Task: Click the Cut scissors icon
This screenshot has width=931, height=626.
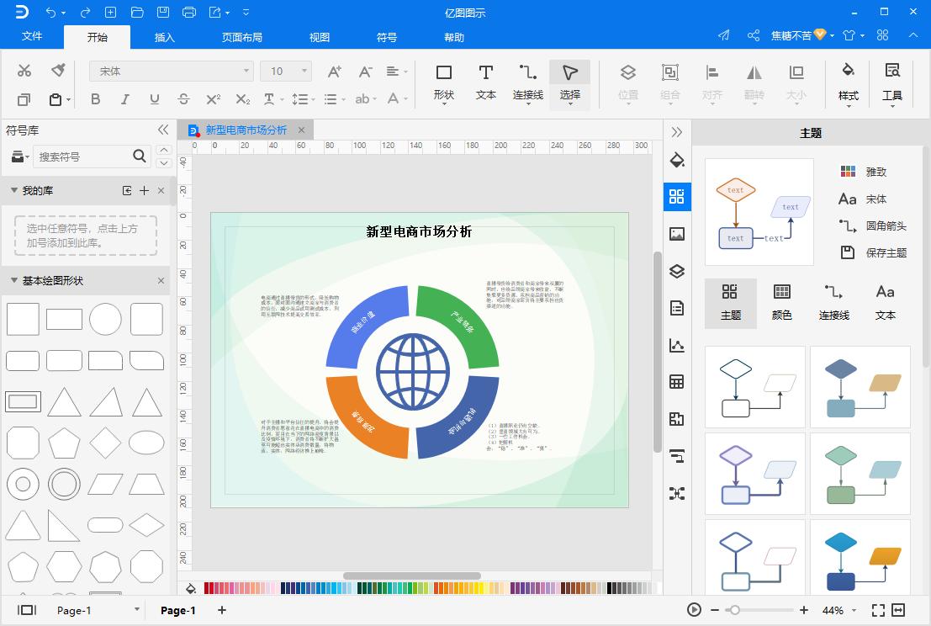Action: 24,70
